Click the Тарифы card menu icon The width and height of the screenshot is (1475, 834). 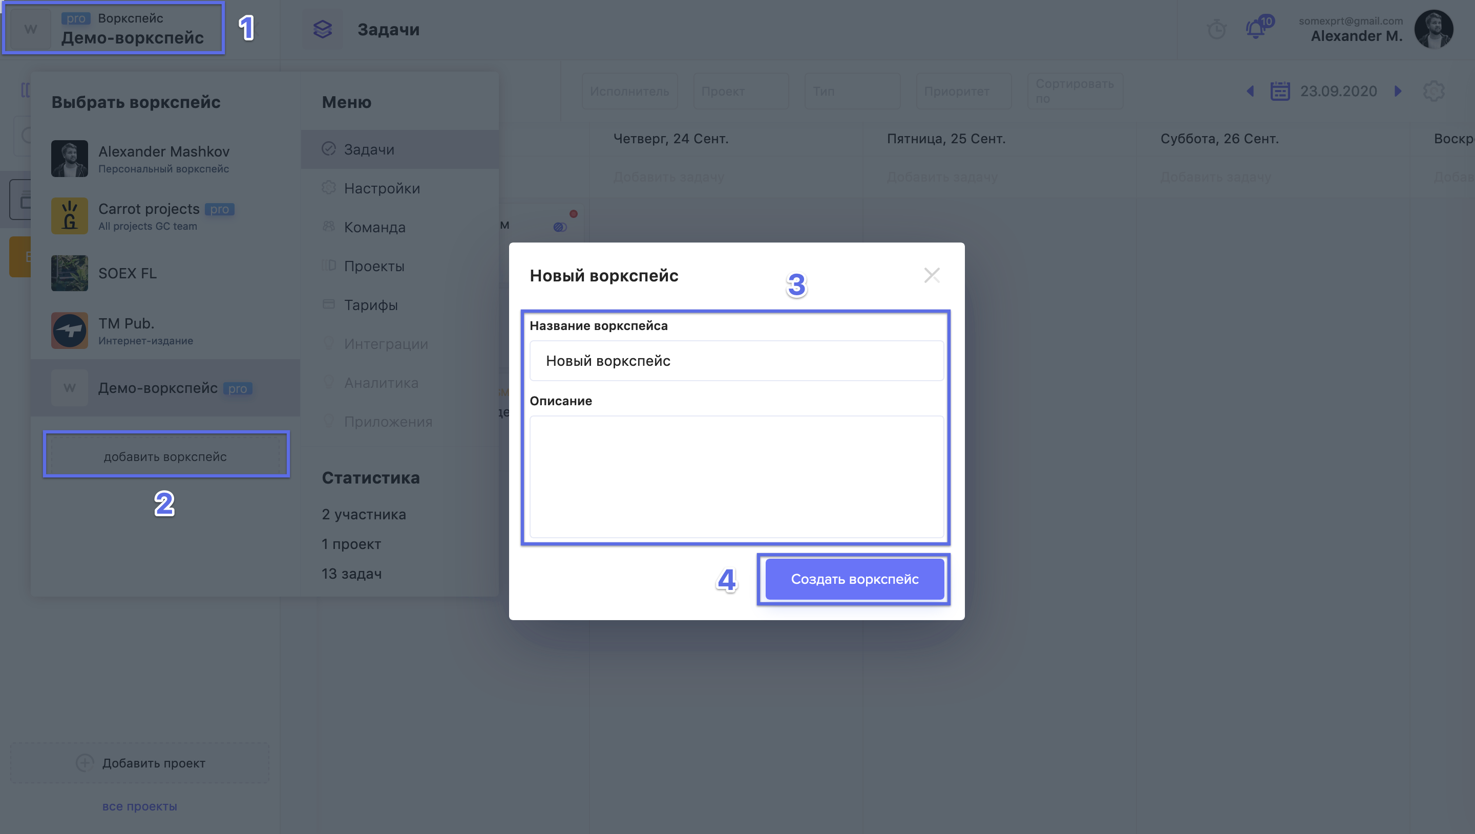click(x=328, y=304)
